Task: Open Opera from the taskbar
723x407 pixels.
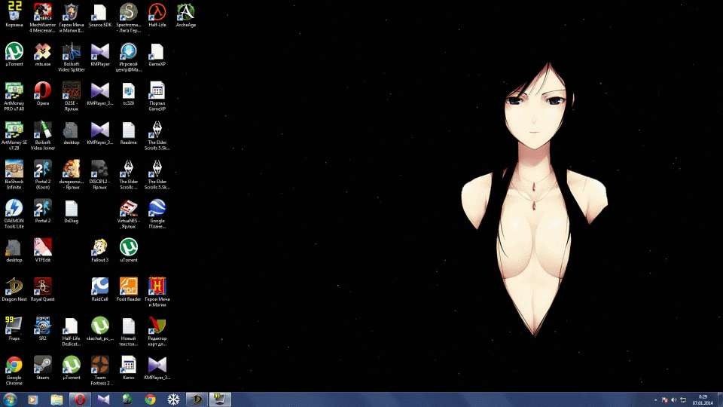Action: [78, 399]
